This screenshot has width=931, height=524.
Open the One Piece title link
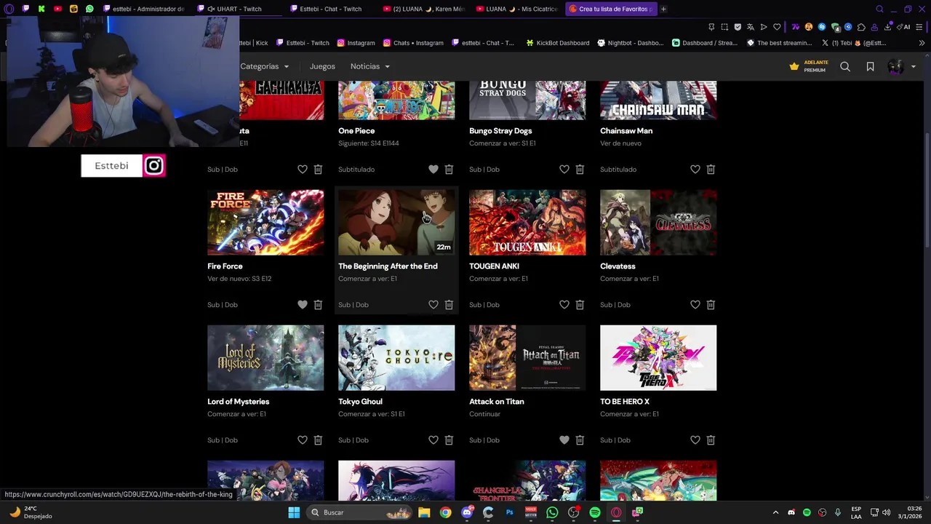356,131
